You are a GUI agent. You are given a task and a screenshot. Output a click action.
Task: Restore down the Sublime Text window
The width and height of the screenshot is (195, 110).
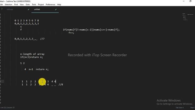[x=190, y=1]
